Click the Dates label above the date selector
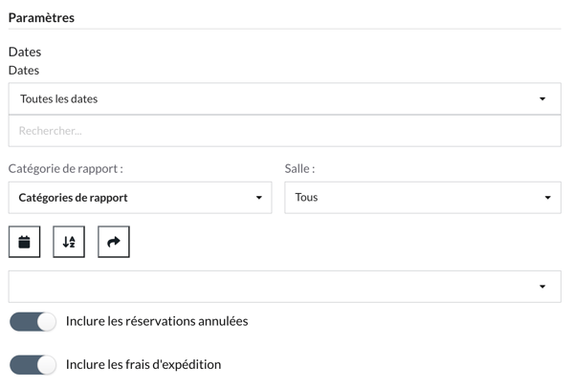This screenshot has height=387, width=574. click(24, 70)
